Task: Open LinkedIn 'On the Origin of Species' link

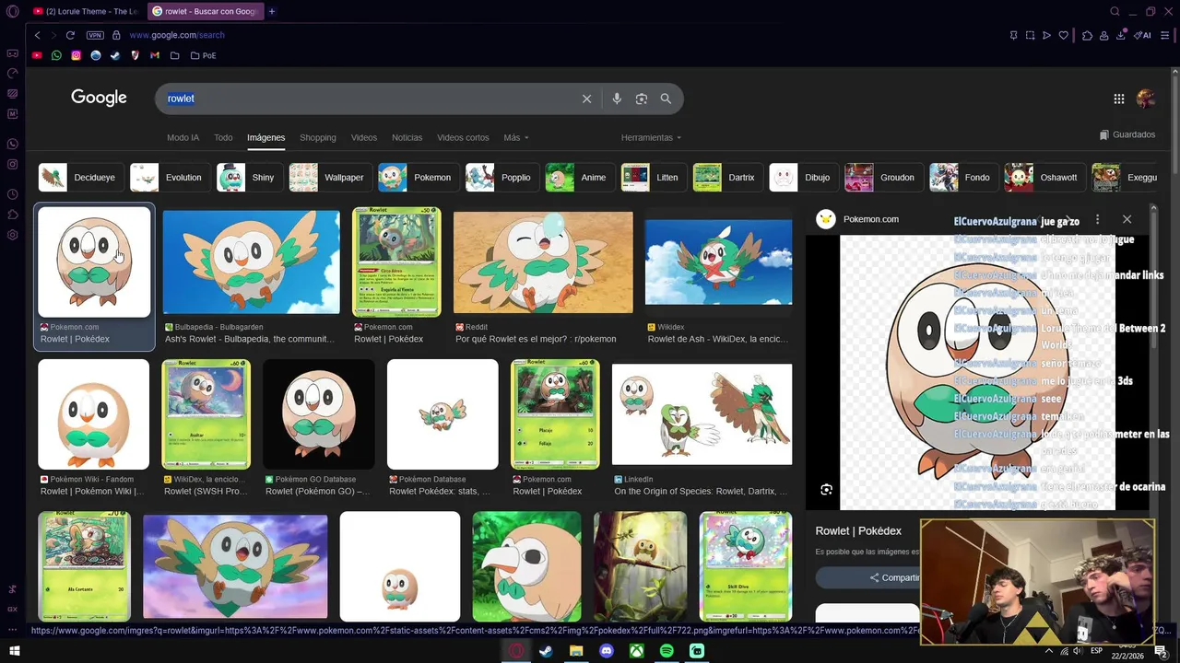Action: pyautogui.click(x=701, y=491)
